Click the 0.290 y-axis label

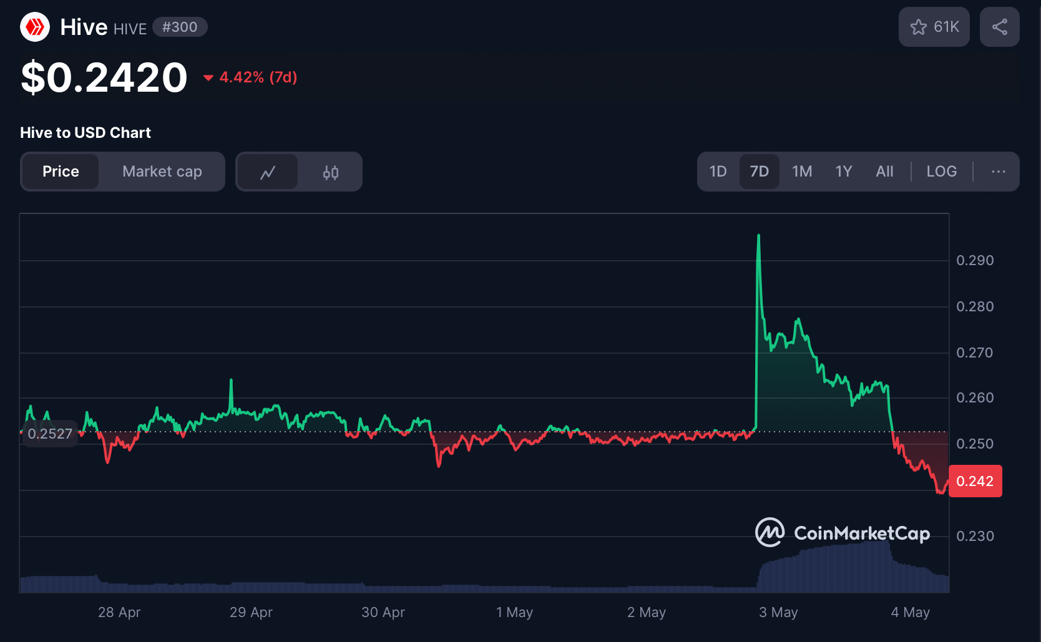coord(975,260)
